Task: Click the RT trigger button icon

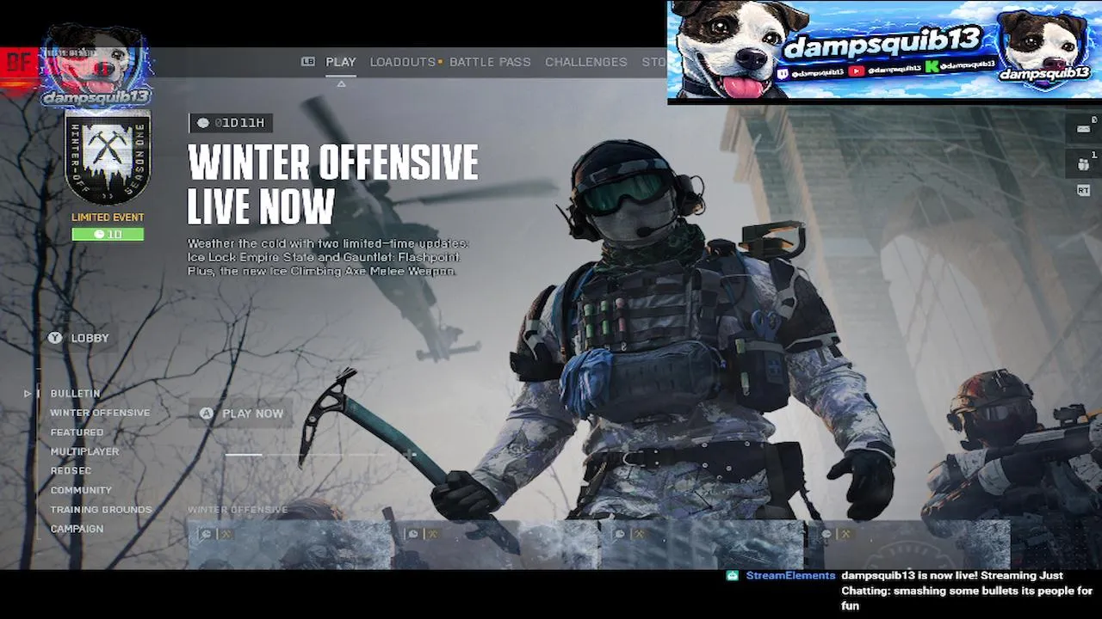Action: pos(1083,191)
